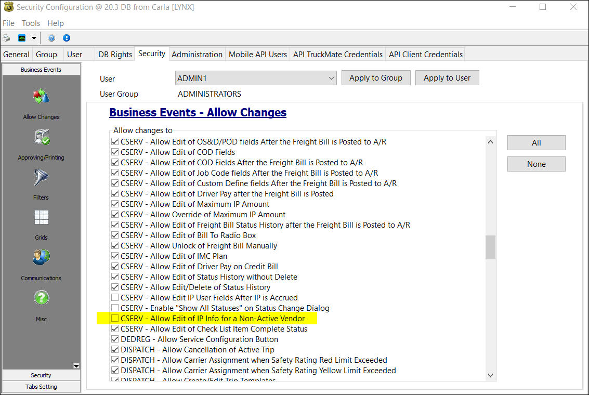Viewport: 589px width, 395px height.
Task: Click the green waveform monitor toolbar icon
Action: tap(22, 38)
